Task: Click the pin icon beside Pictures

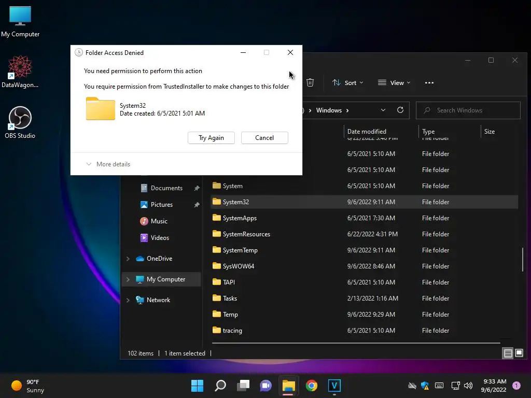Action: coord(197,205)
